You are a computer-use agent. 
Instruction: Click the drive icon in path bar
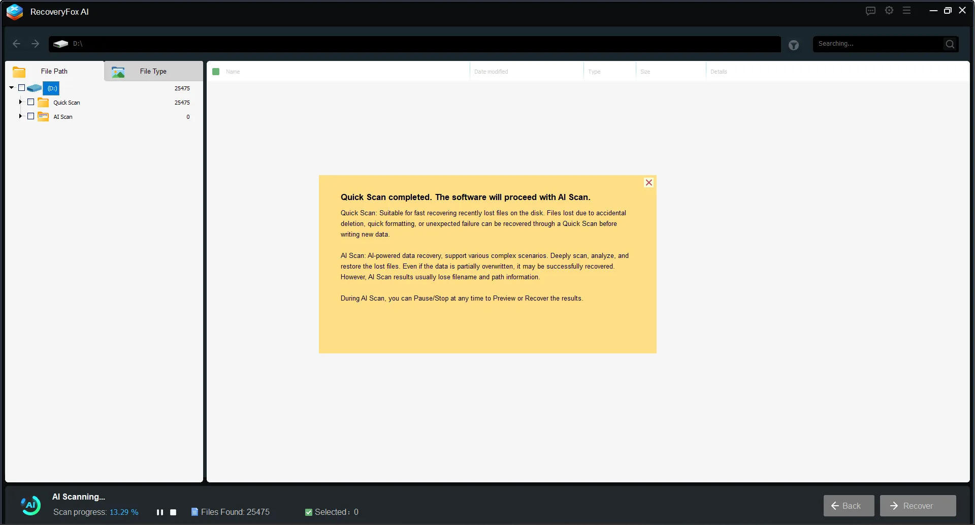tap(60, 44)
